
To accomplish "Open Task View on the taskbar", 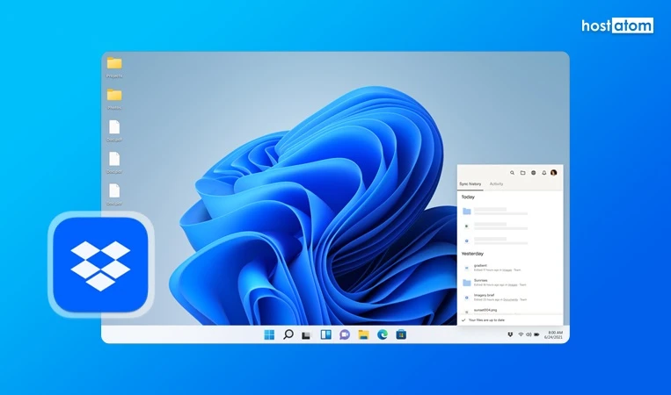I will point(306,335).
